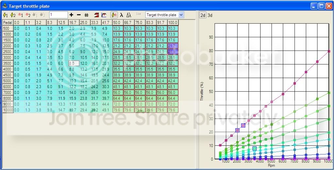
Task: Click the purple highlighted 24.9 cell
Action: 172,52
